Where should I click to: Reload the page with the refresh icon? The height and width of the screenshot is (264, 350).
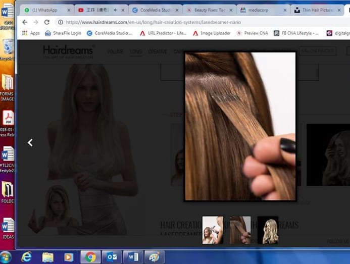click(x=47, y=22)
